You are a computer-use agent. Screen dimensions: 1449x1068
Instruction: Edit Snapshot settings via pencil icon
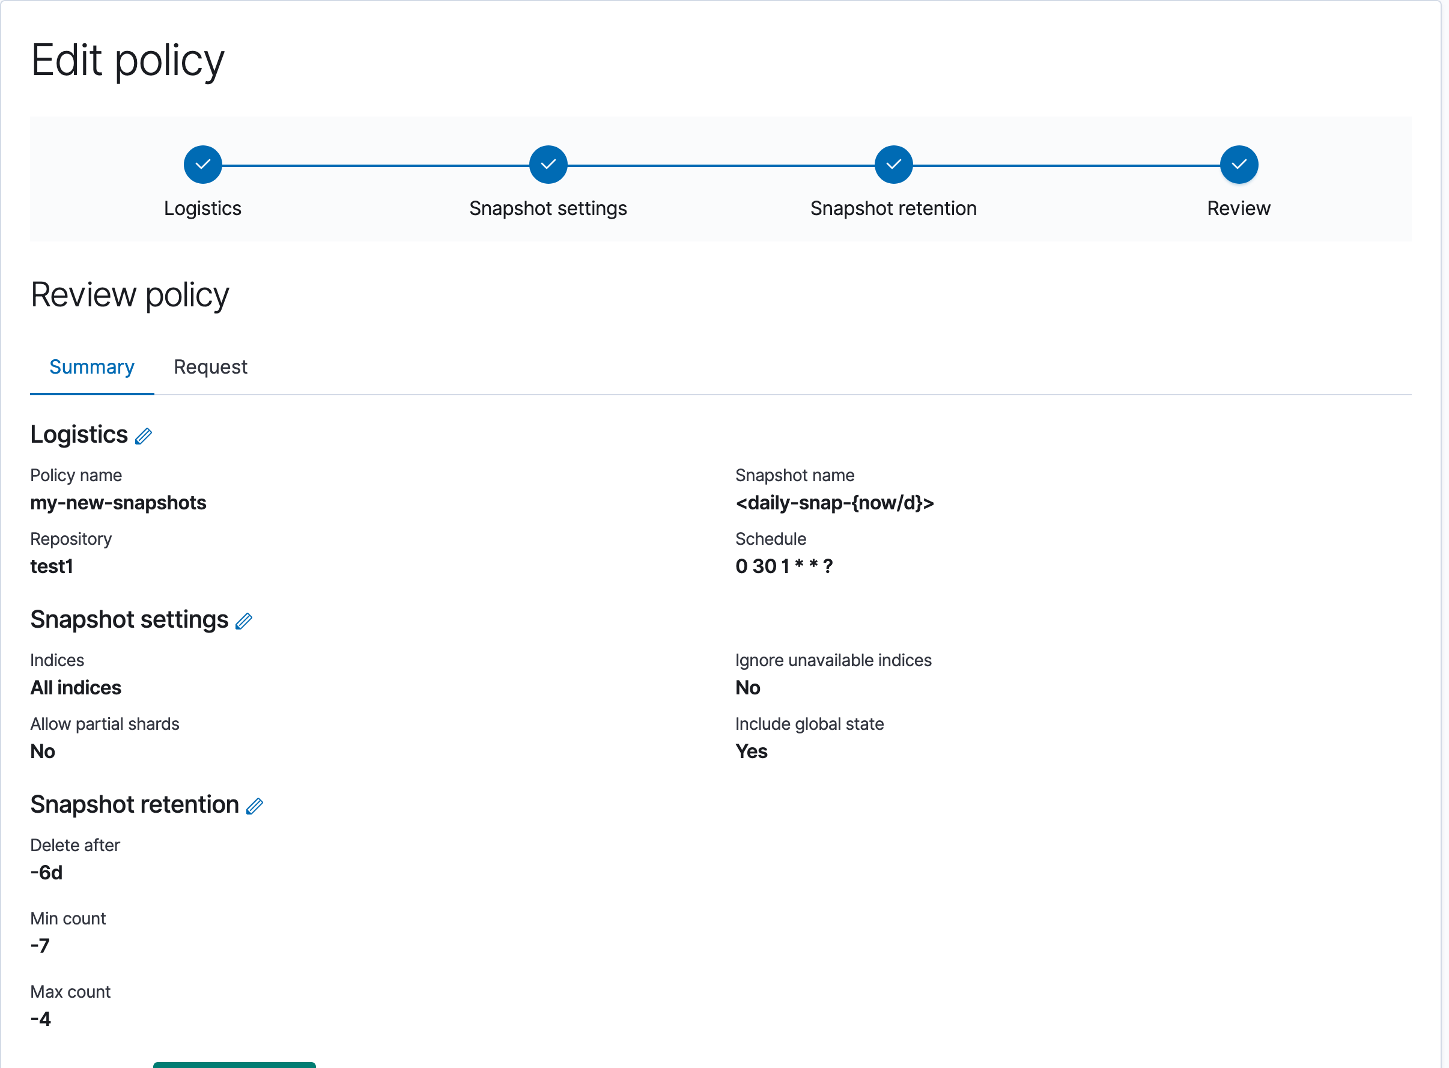pyautogui.click(x=244, y=621)
